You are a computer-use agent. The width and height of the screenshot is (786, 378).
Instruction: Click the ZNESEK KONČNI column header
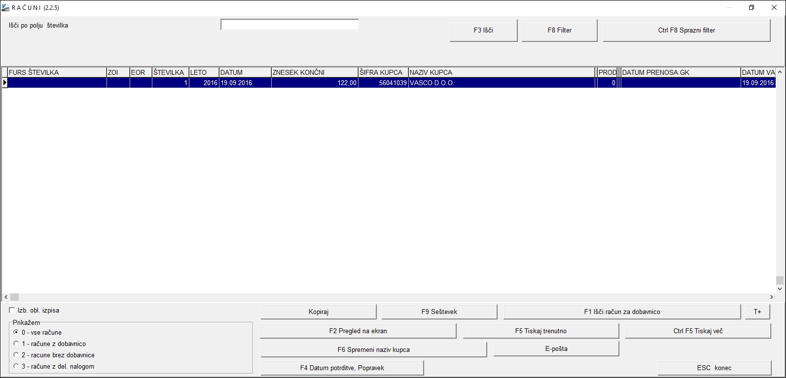[314, 72]
